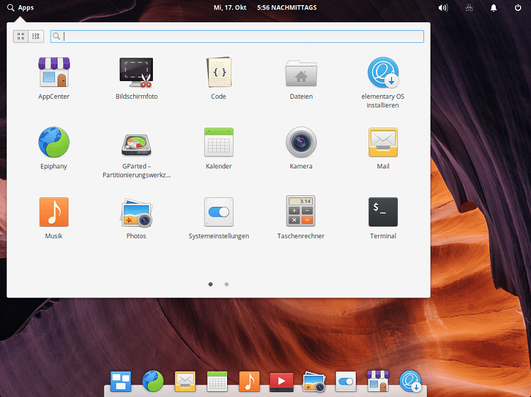The width and height of the screenshot is (531, 397).
Task: Open Bildschirmfoto screenshot tool
Action: point(136,72)
